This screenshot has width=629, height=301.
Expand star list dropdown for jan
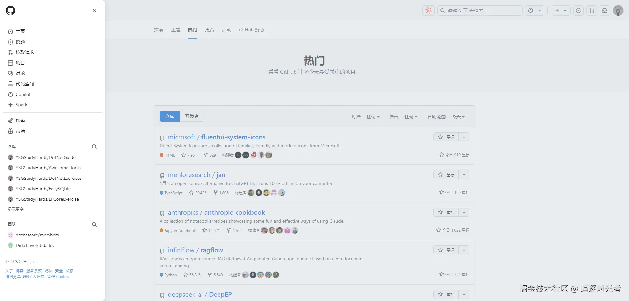[x=464, y=175]
